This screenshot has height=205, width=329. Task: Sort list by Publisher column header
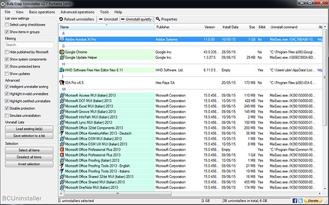click(178, 27)
